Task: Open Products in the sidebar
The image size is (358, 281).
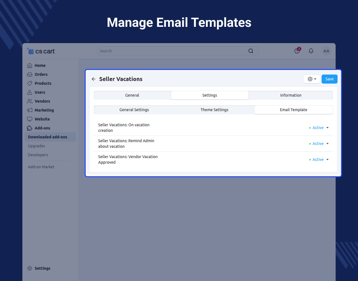Action: click(43, 83)
